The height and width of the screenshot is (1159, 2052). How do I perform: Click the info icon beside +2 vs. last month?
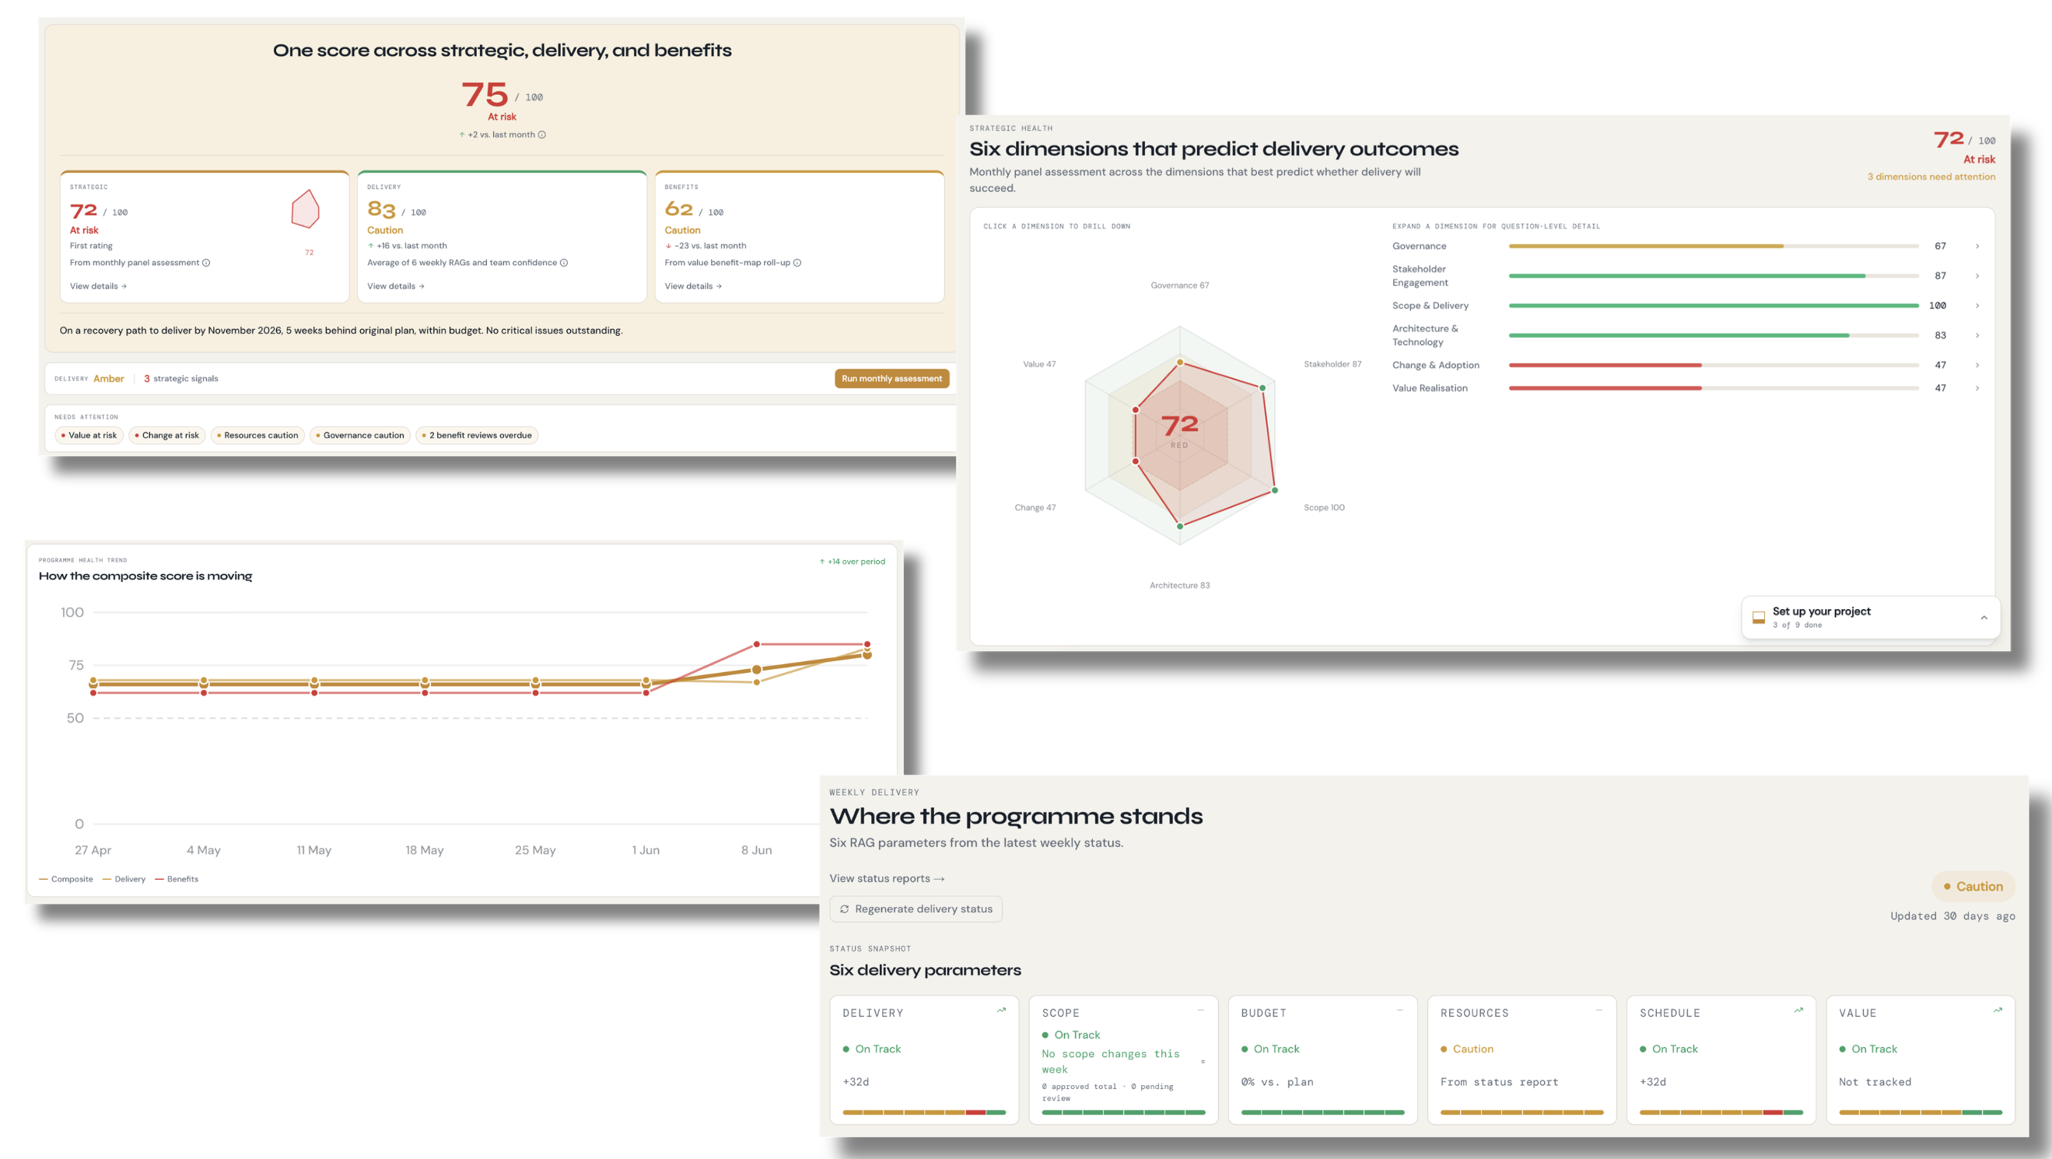(541, 135)
